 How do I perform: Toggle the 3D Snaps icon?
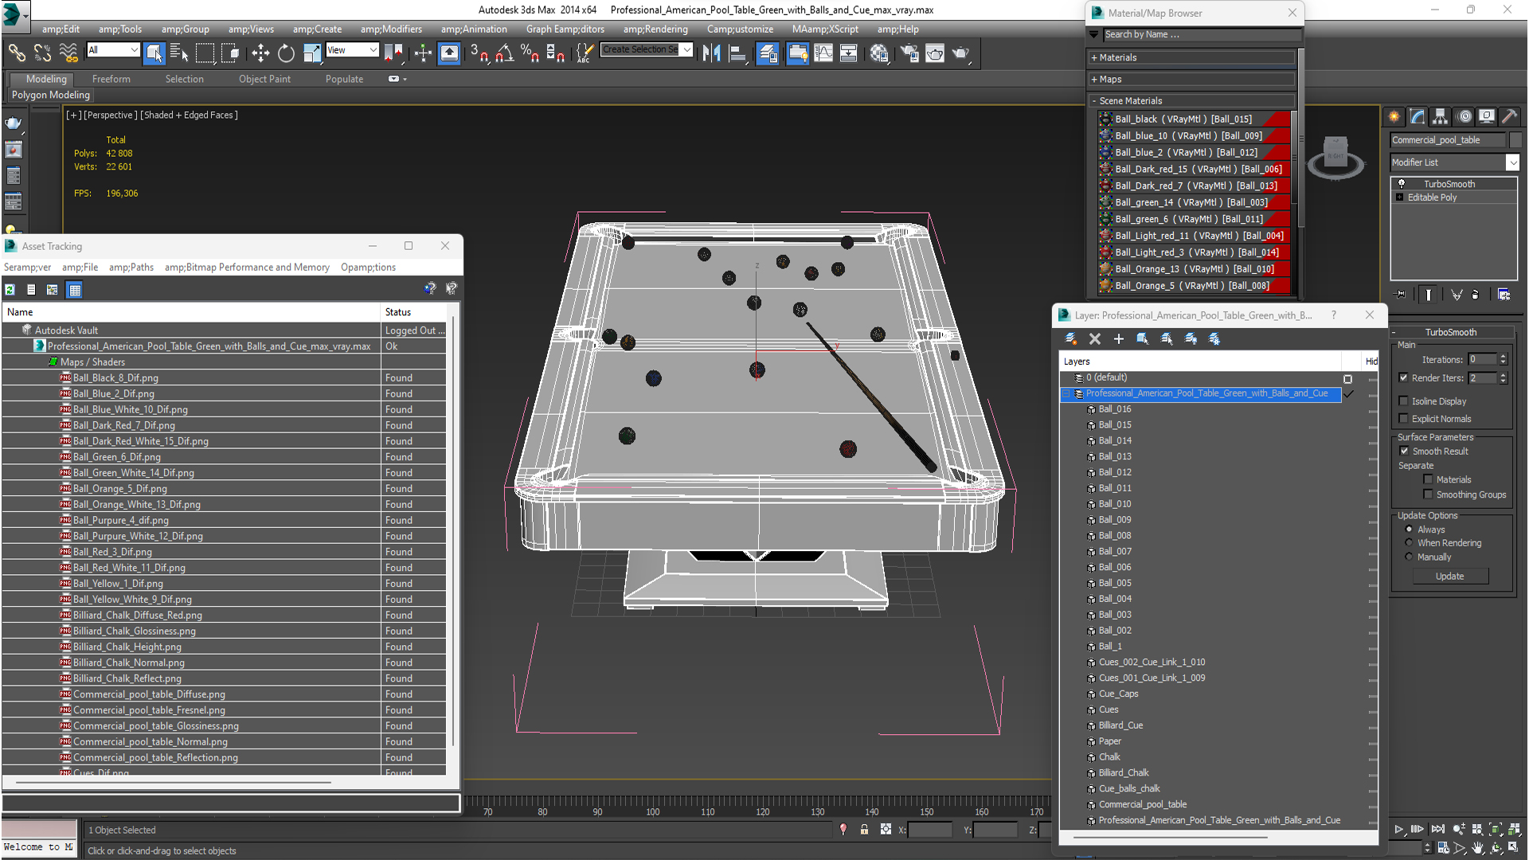(x=479, y=53)
